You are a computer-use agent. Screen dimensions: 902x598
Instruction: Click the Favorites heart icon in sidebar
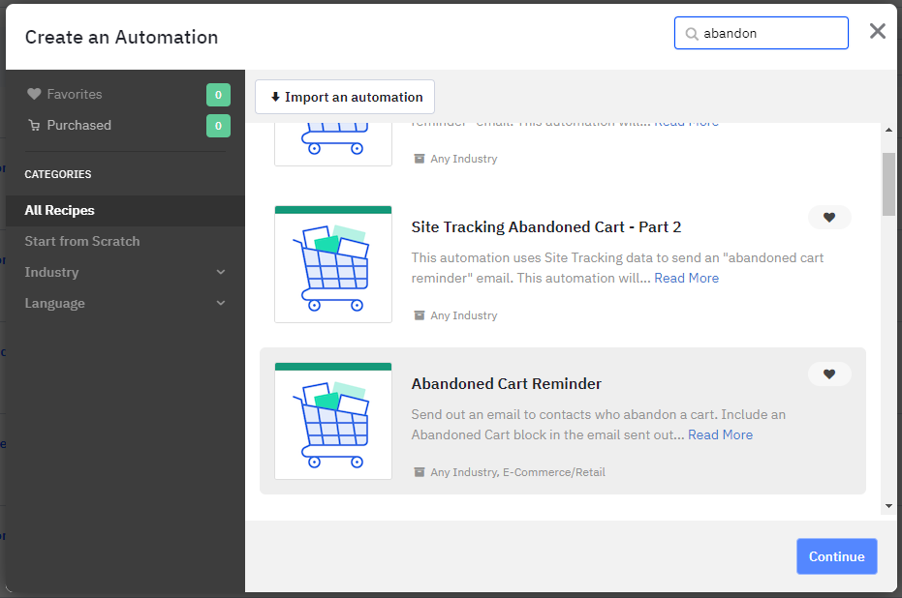pyautogui.click(x=34, y=94)
